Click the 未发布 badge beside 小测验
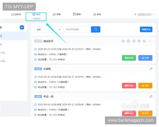159x127 pixels. pyautogui.click(x=38, y=69)
